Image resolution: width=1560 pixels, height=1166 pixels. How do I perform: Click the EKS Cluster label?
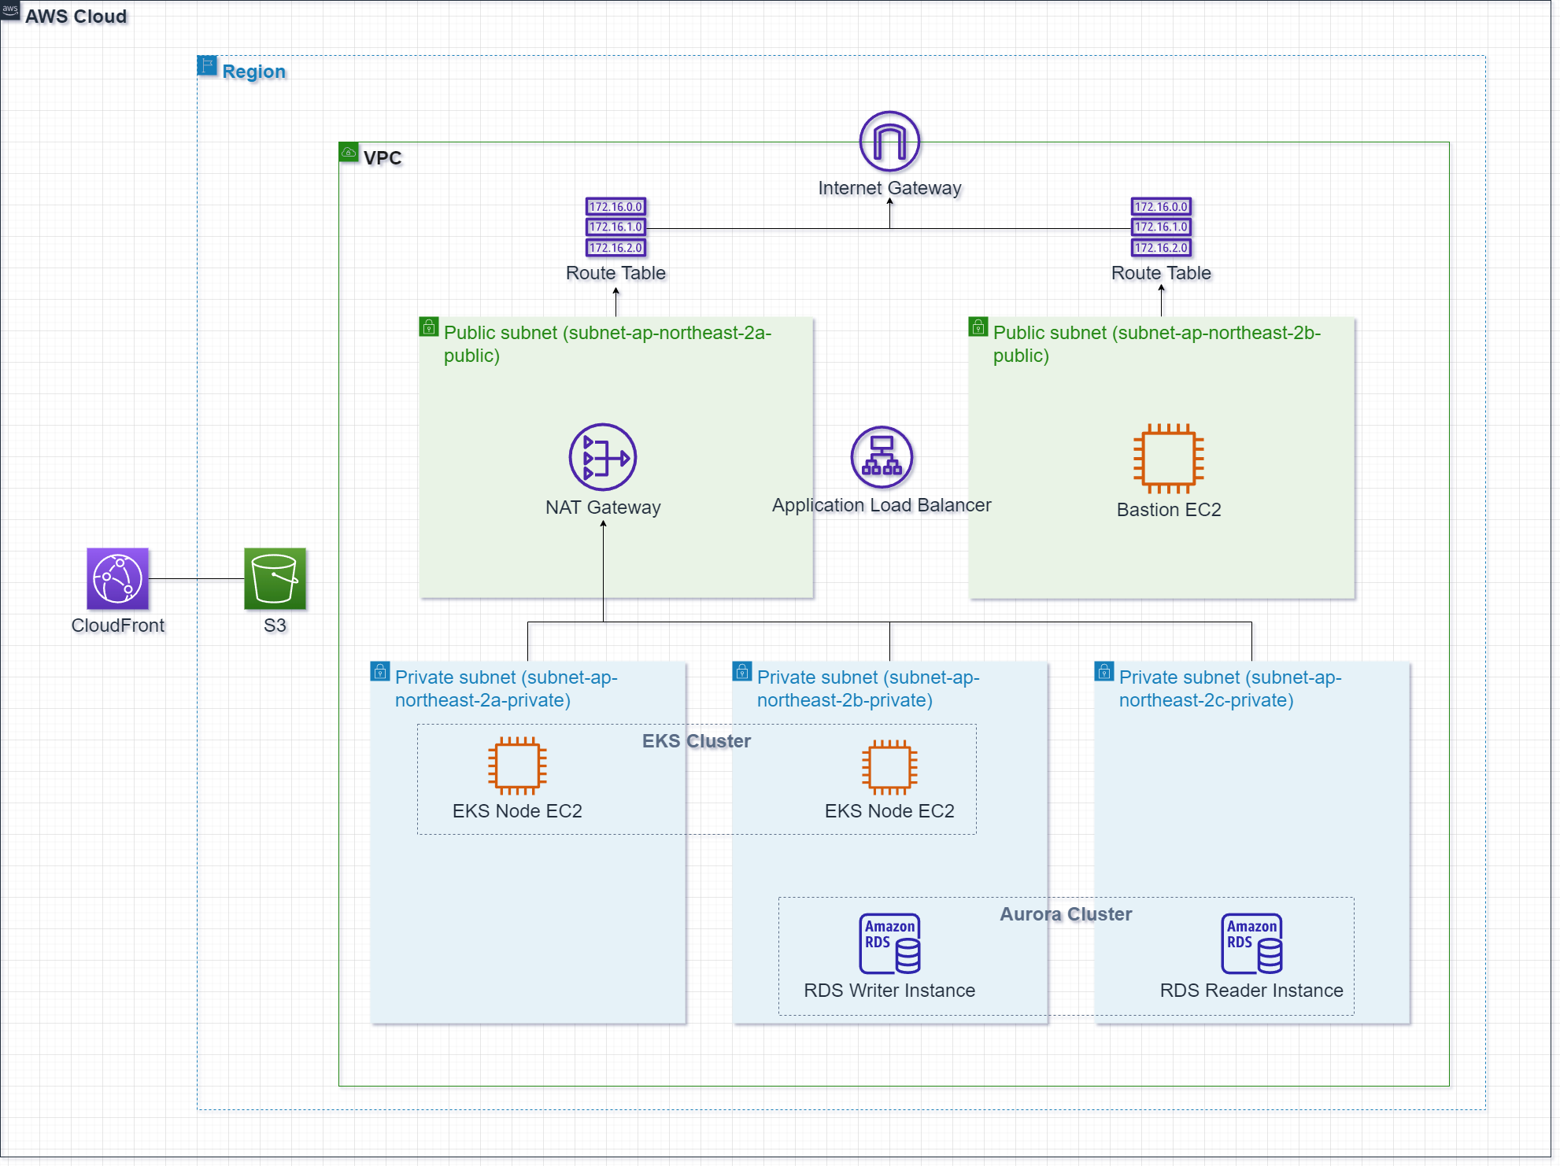(x=696, y=741)
